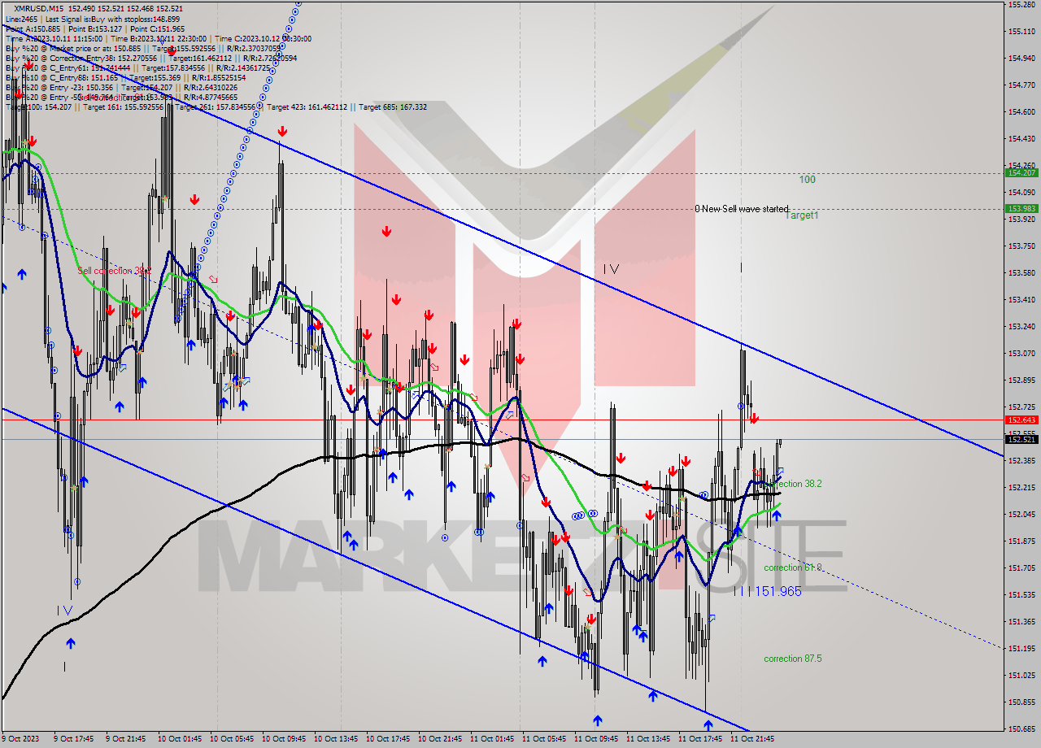The width and height of the screenshot is (1041, 748).
Task: Click price axis value 154.940
Action: coord(1022,59)
